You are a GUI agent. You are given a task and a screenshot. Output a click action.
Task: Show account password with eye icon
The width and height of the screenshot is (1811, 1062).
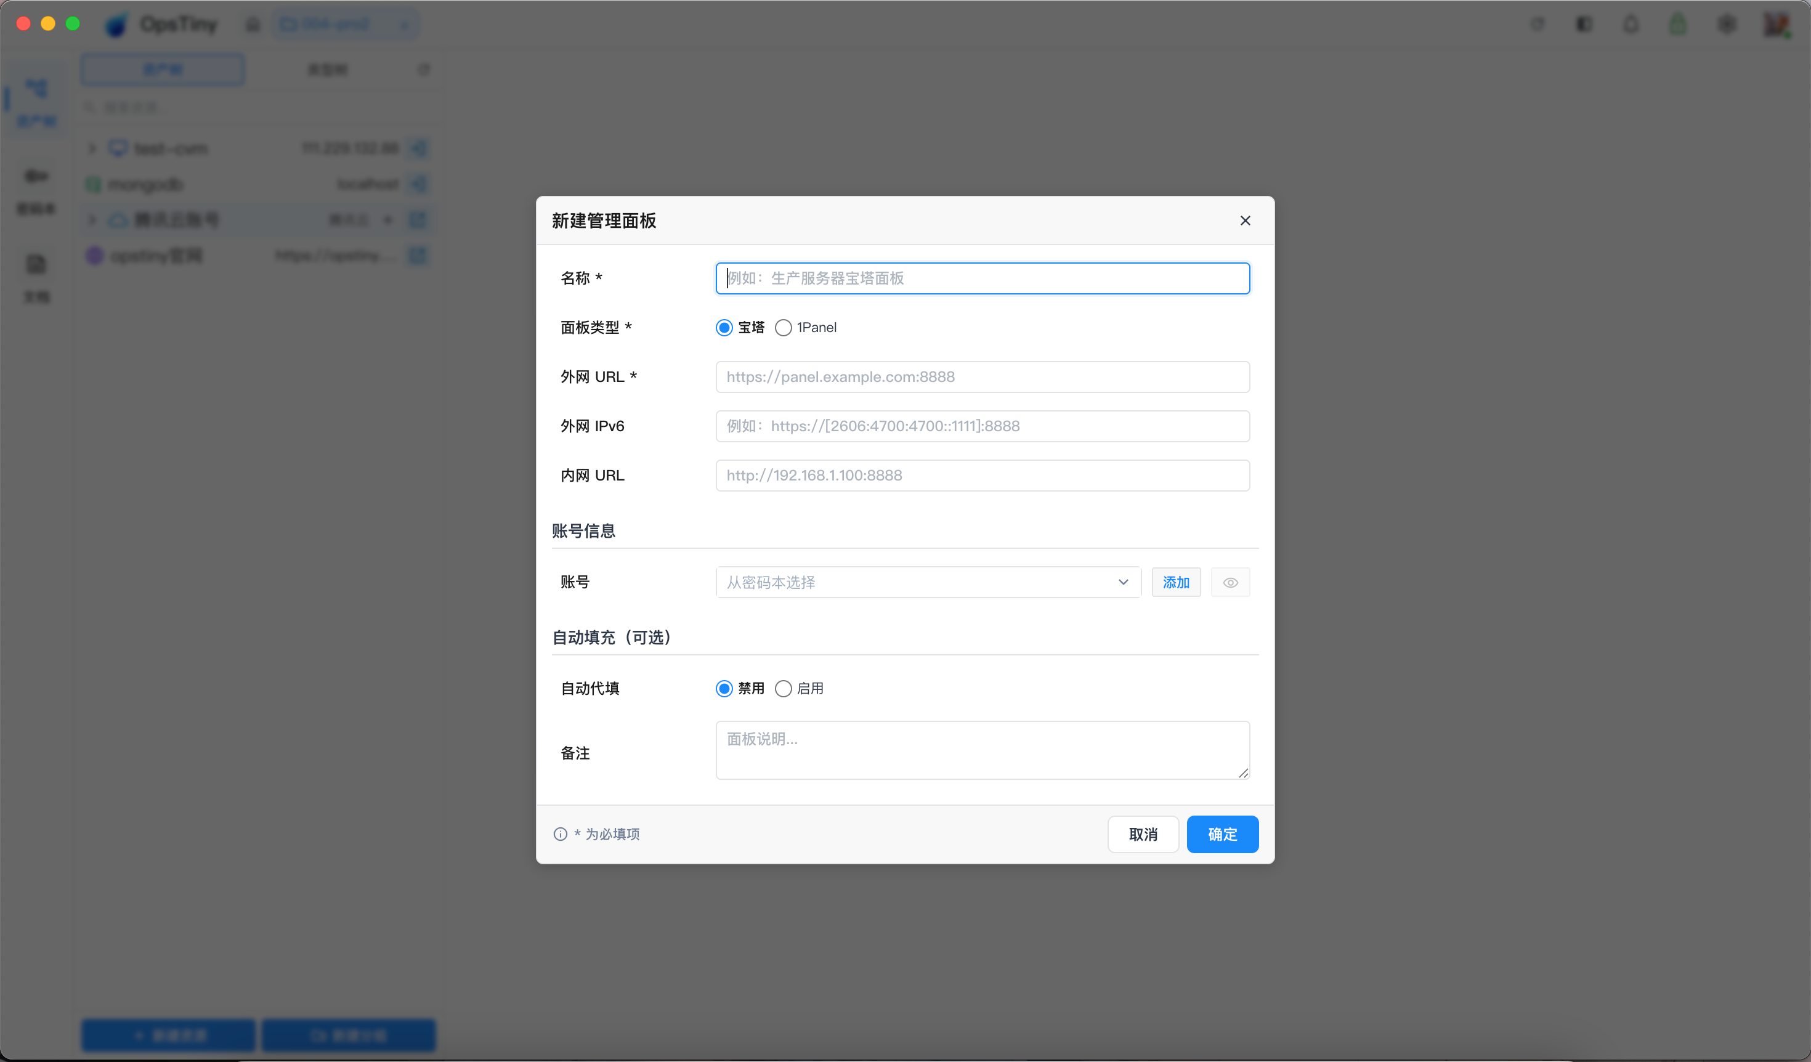tap(1230, 582)
